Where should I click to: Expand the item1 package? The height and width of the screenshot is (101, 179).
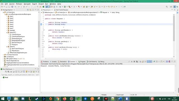[x=7, y=16]
